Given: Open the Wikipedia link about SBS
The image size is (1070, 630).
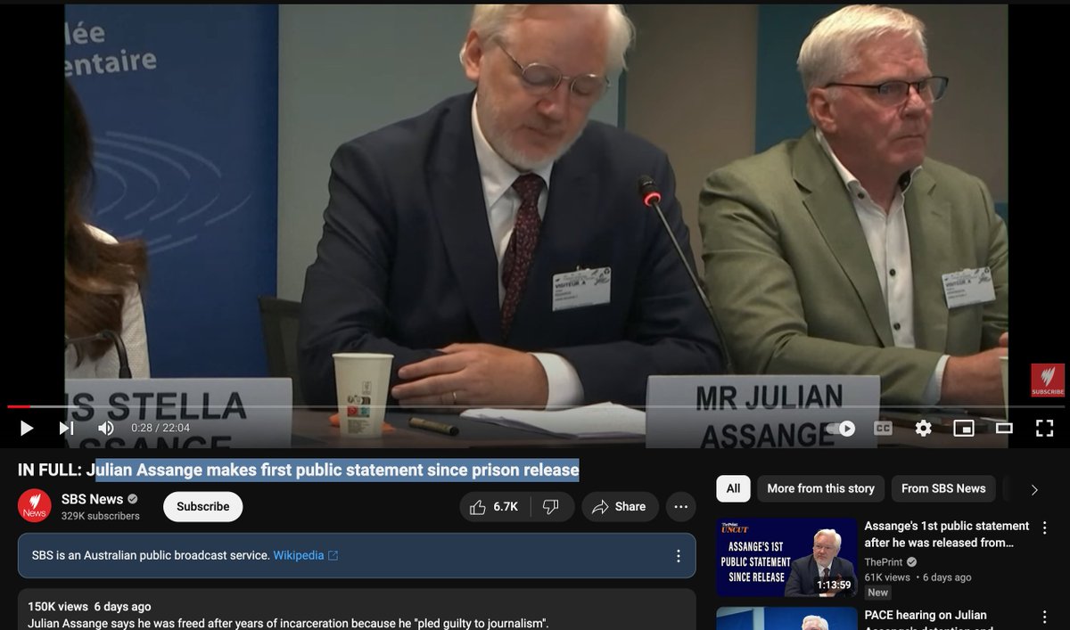Looking at the screenshot, I should point(305,555).
